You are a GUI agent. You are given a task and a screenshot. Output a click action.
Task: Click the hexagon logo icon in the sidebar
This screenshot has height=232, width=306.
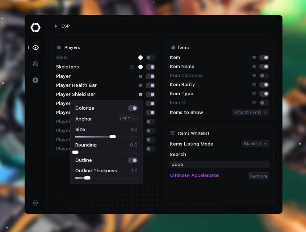[35, 28]
